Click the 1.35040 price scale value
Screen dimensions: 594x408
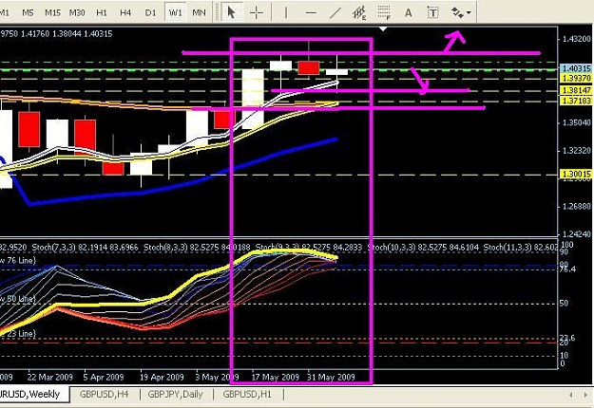coord(577,122)
